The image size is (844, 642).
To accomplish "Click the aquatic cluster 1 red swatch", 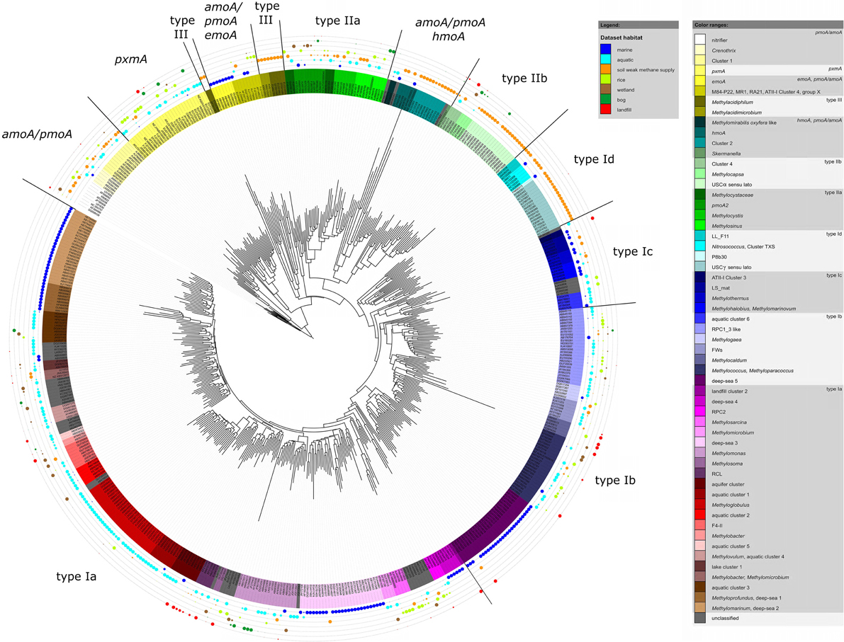I will (699, 494).
